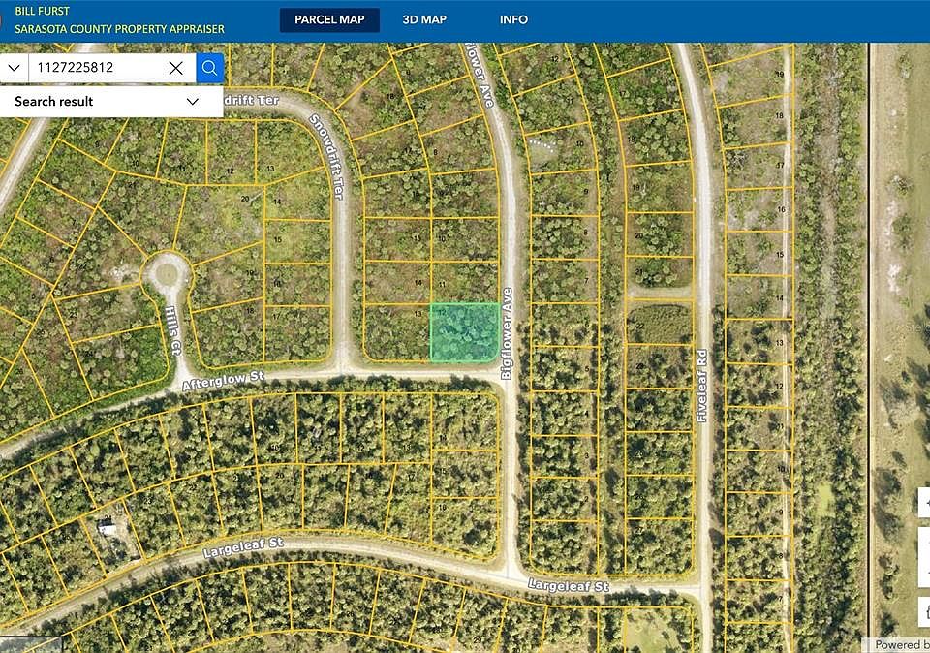
Task: Click the Powered by Esri attribution
Action: pos(899,644)
